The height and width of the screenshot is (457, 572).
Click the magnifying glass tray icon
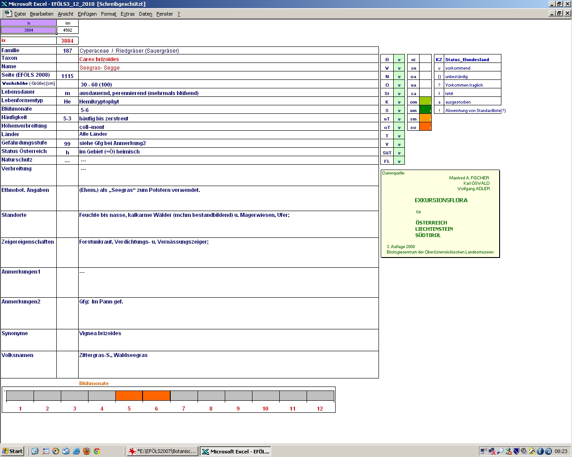point(500,451)
